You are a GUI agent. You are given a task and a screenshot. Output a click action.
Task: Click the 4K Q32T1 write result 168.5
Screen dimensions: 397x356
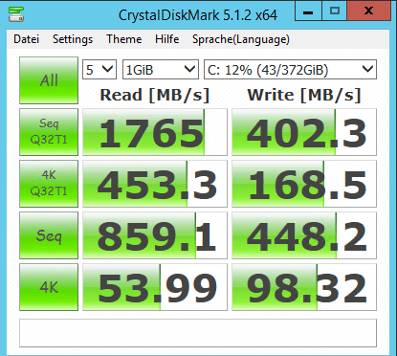304,184
